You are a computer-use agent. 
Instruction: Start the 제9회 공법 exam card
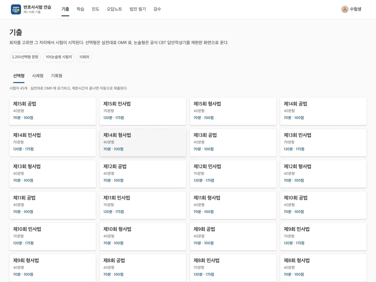click(x=233, y=237)
